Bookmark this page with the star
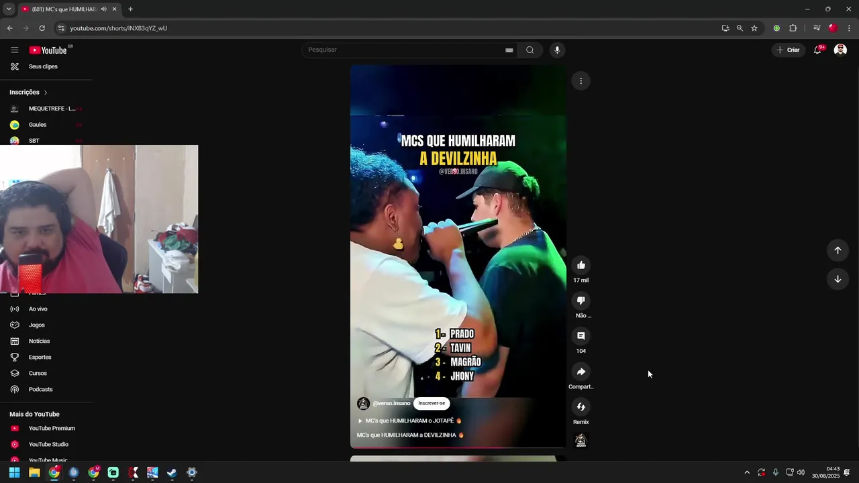The image size is (859, 483). [754, 28]
